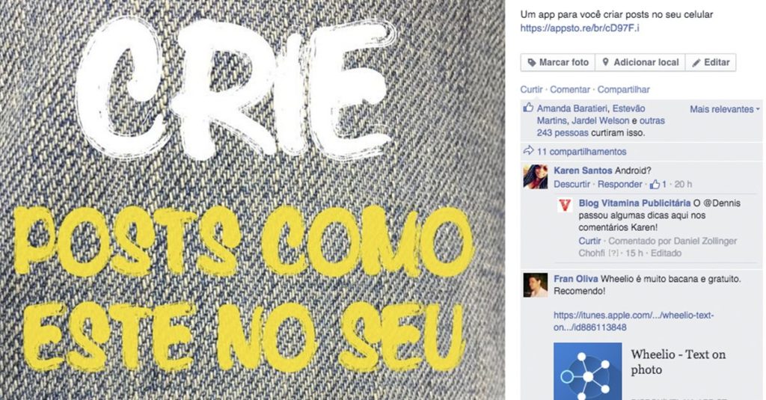
Task: Click Comentar below the post
Action: tap(569, 90)
